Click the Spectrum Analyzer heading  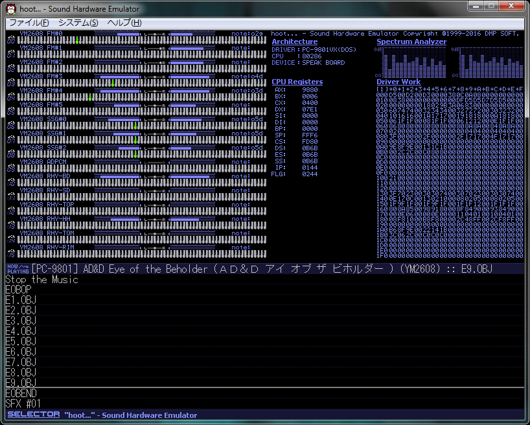[x=411, y=41]
